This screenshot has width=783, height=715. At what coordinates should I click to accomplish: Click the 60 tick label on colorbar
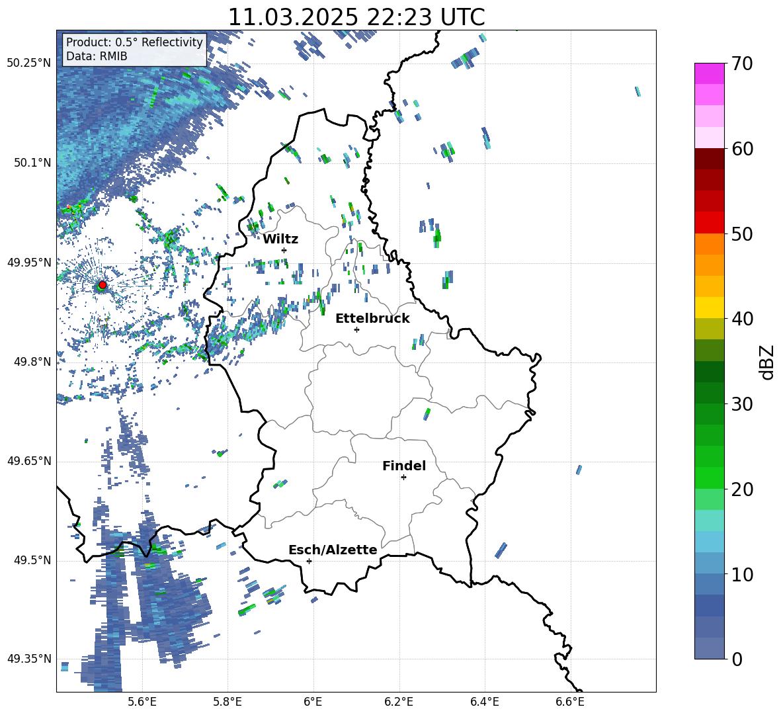click(x=741, y=149)
